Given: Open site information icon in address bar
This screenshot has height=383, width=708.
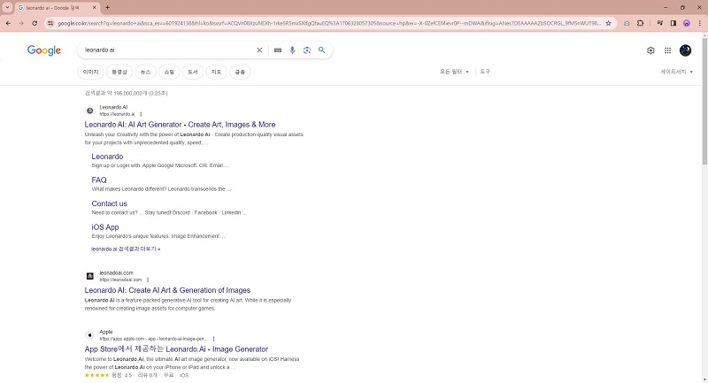Looking at the screenshot, I should [x=50, y=23].
